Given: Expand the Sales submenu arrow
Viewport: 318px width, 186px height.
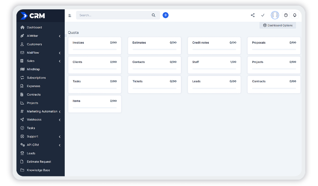Looking at the screenshot, I should coord(59,61).
